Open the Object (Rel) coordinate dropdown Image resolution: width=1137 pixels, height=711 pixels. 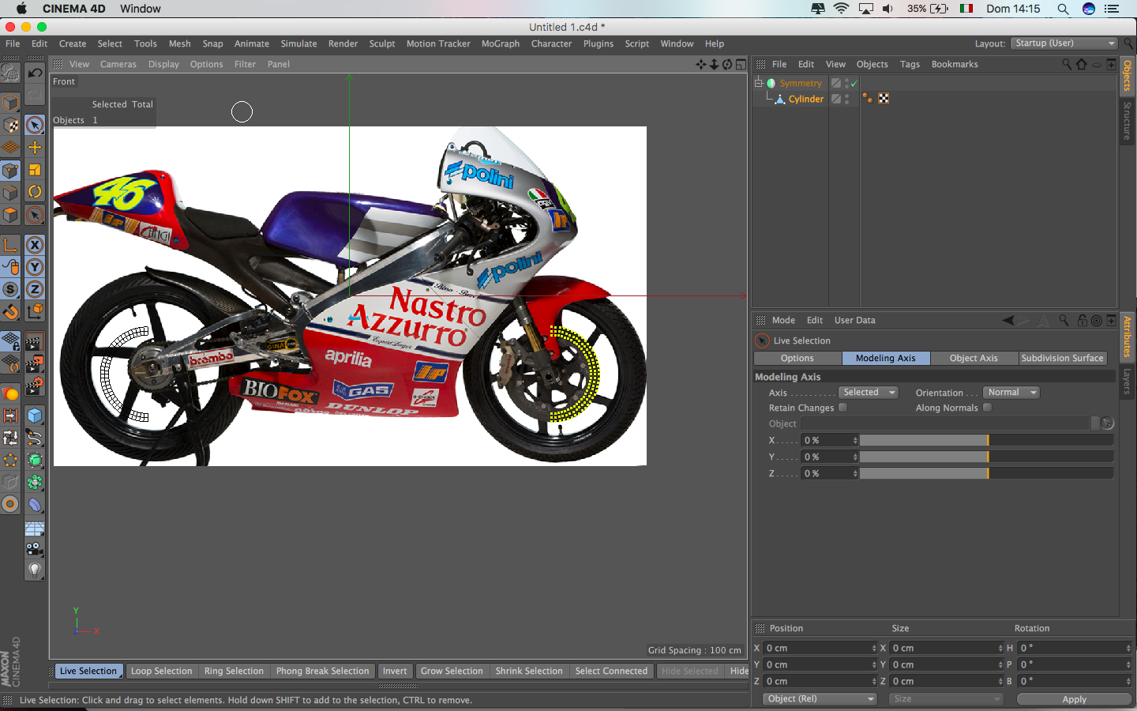pos(820,699)
